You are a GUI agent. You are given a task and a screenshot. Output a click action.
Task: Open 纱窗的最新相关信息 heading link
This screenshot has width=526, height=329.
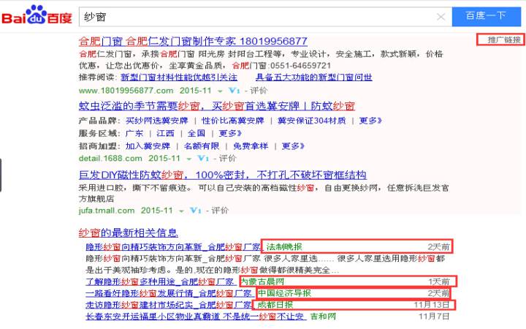(x=128, y=232)
